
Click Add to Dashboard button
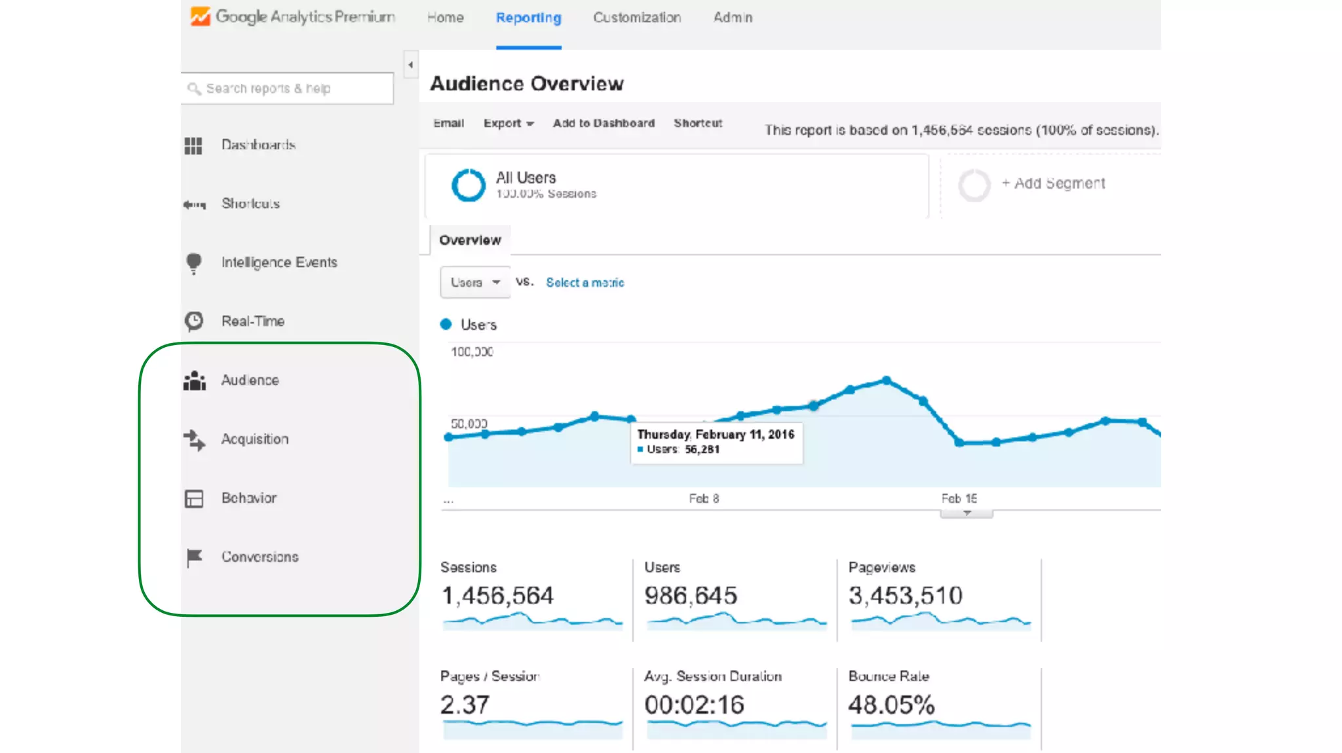[x=604, y=123]
